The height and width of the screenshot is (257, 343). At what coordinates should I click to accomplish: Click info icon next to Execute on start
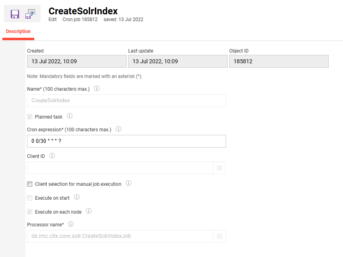77,197
